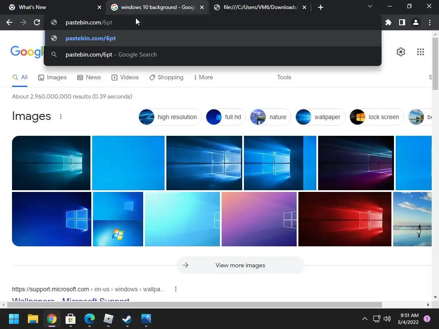Viewport: 439px width, 329px height.
Task: Filter images by lock screen chip
Action: coord(376,117)
